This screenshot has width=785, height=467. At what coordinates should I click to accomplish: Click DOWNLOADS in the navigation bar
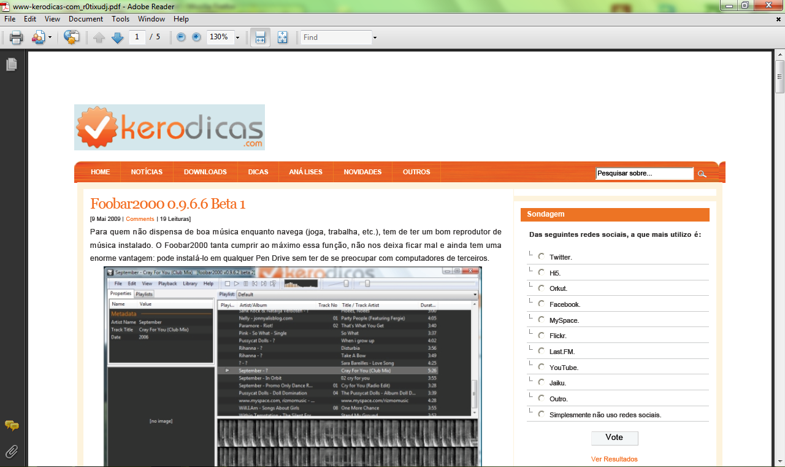pyautogui.click(x=205, y=172)
